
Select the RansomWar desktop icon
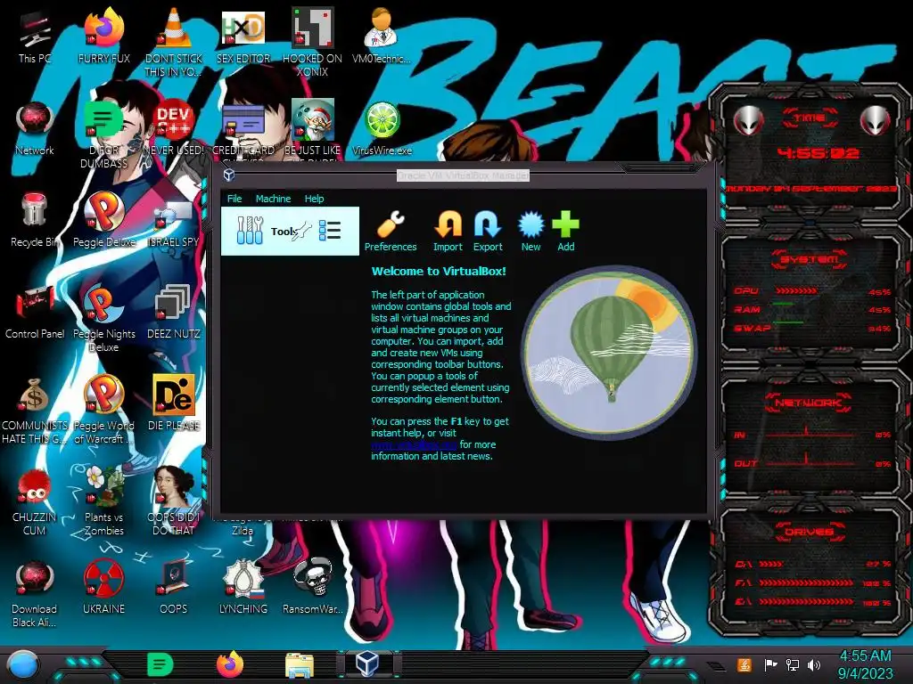tap(312, 586)
